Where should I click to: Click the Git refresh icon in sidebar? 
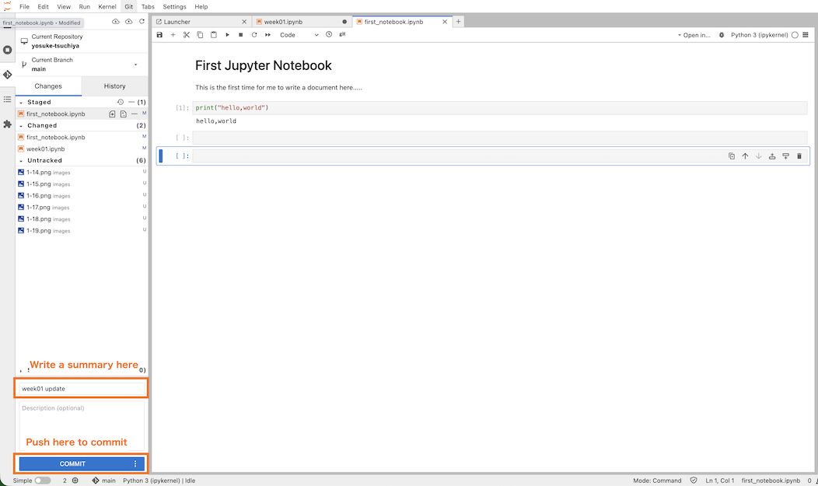(142, 22)
